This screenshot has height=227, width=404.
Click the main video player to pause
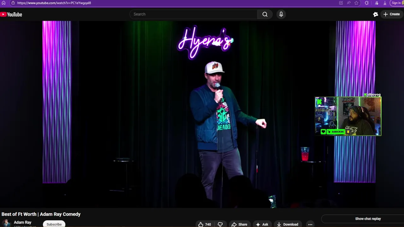pos(202,114)
